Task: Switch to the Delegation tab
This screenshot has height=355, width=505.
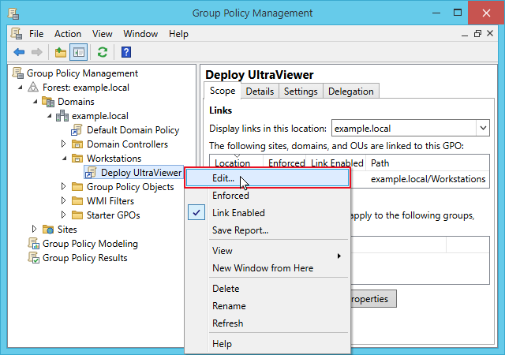Action: (x=350, y=92)
